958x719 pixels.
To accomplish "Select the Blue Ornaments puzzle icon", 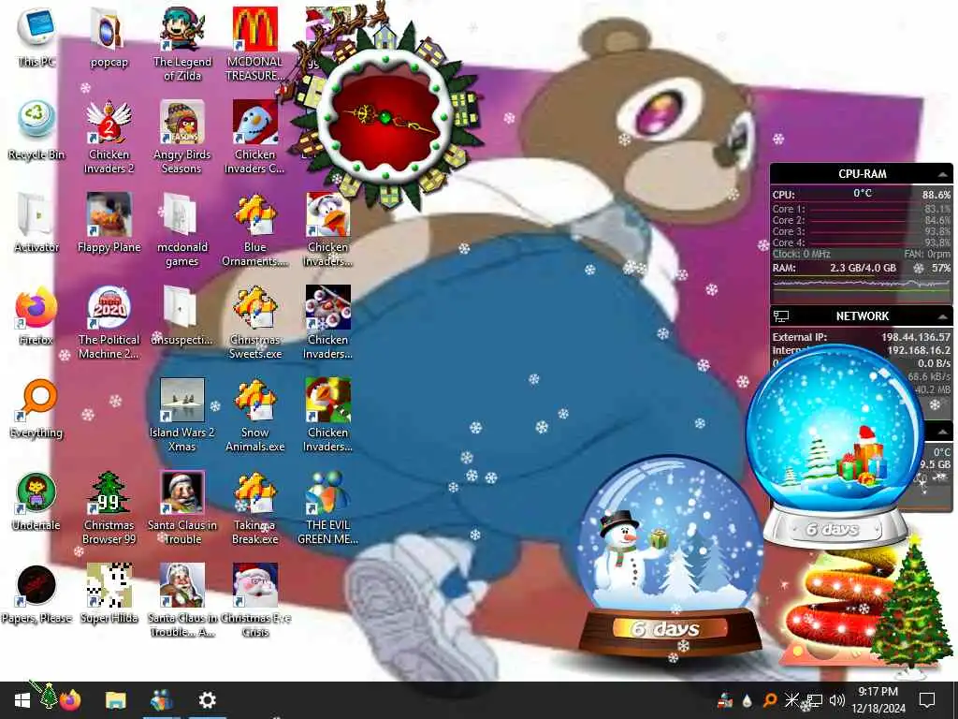I will pyautogui.click(x=254, y=230).
